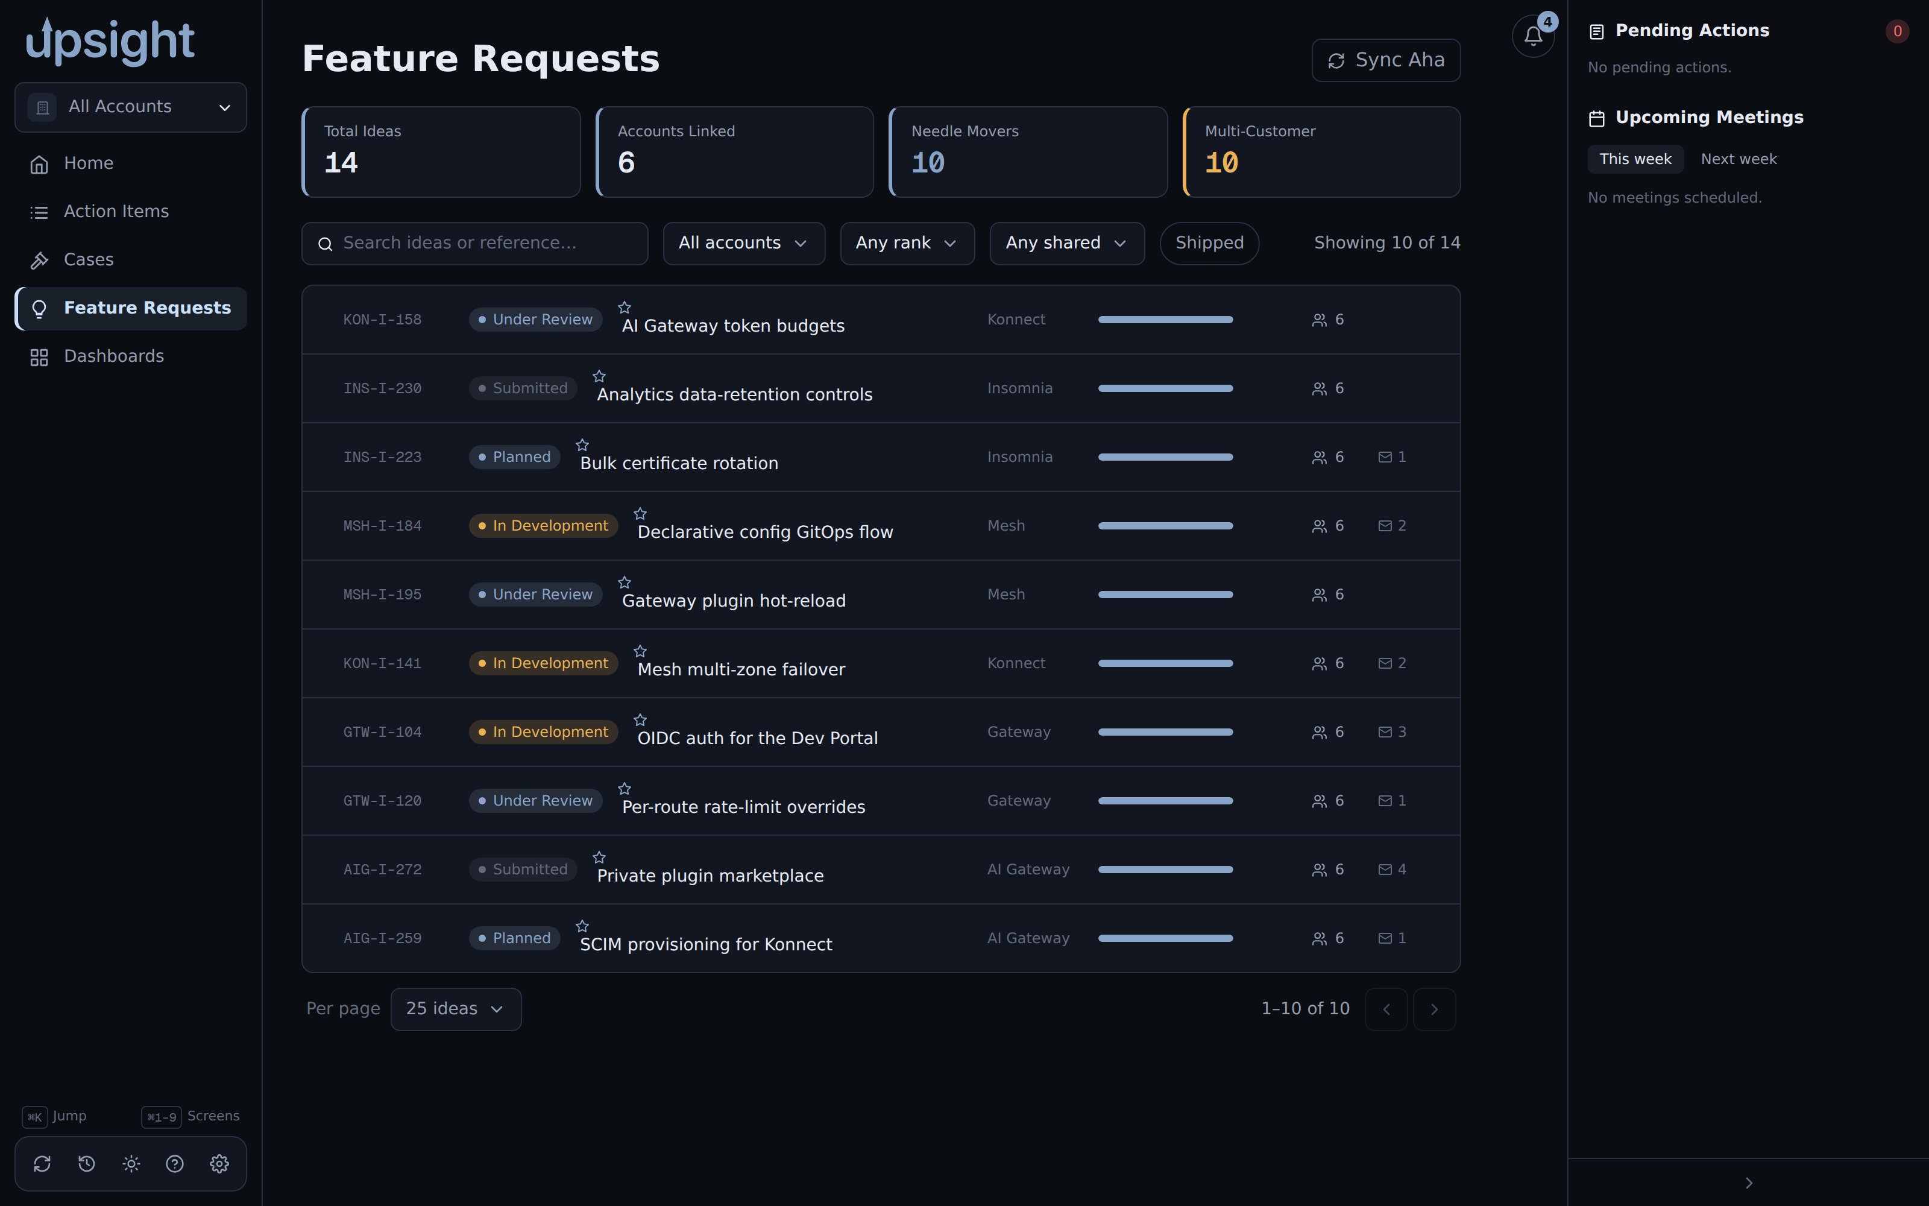
Task: Open the 25 ideas per page dropdown
Action: tap(456, 1009)
